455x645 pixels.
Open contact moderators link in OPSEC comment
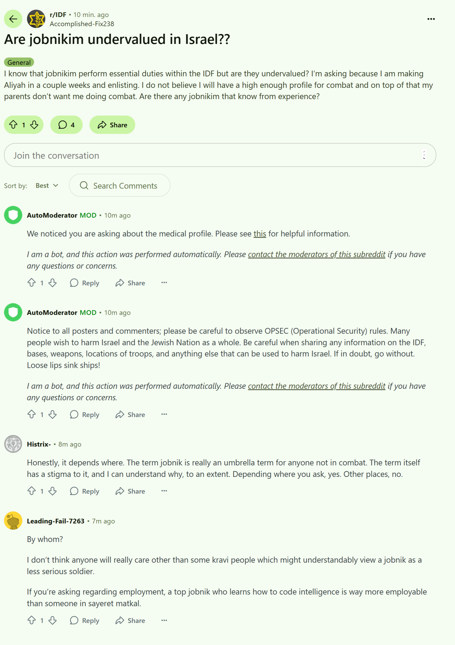[x=316, y=386]
